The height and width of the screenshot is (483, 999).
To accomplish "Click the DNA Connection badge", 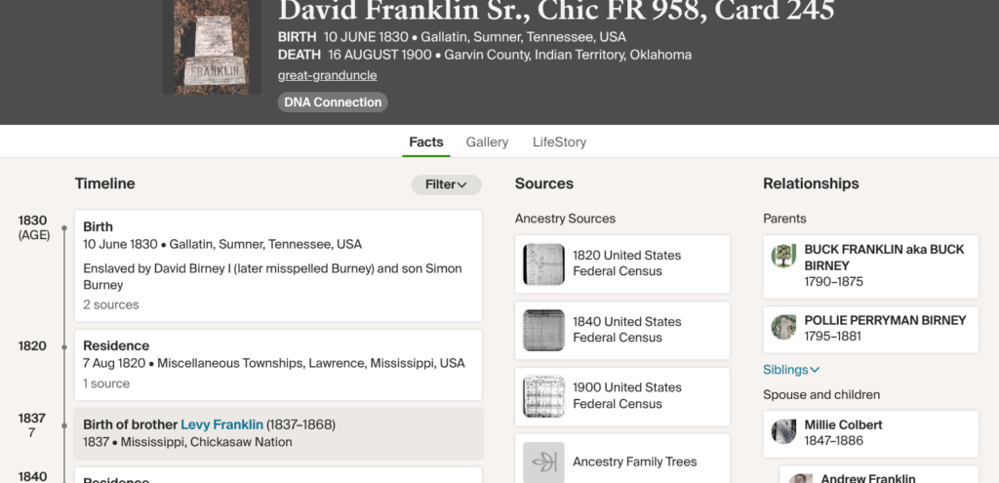I will pyautogui.click(x=333, y=102).
